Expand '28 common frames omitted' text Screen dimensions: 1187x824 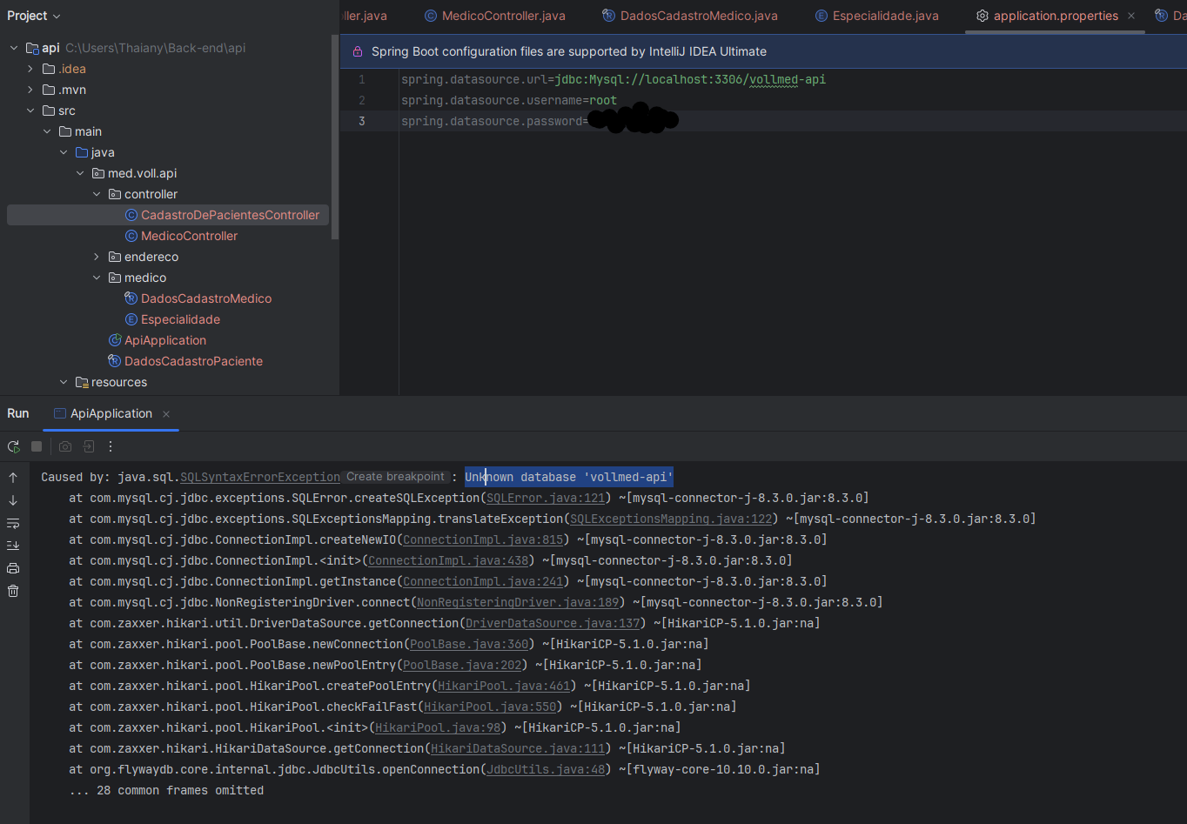tap(166, 790)
